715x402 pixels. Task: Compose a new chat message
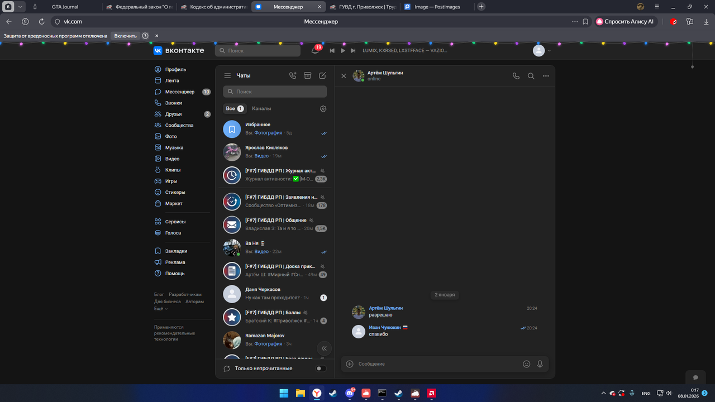pyautogui.click(x=322, y=76)
